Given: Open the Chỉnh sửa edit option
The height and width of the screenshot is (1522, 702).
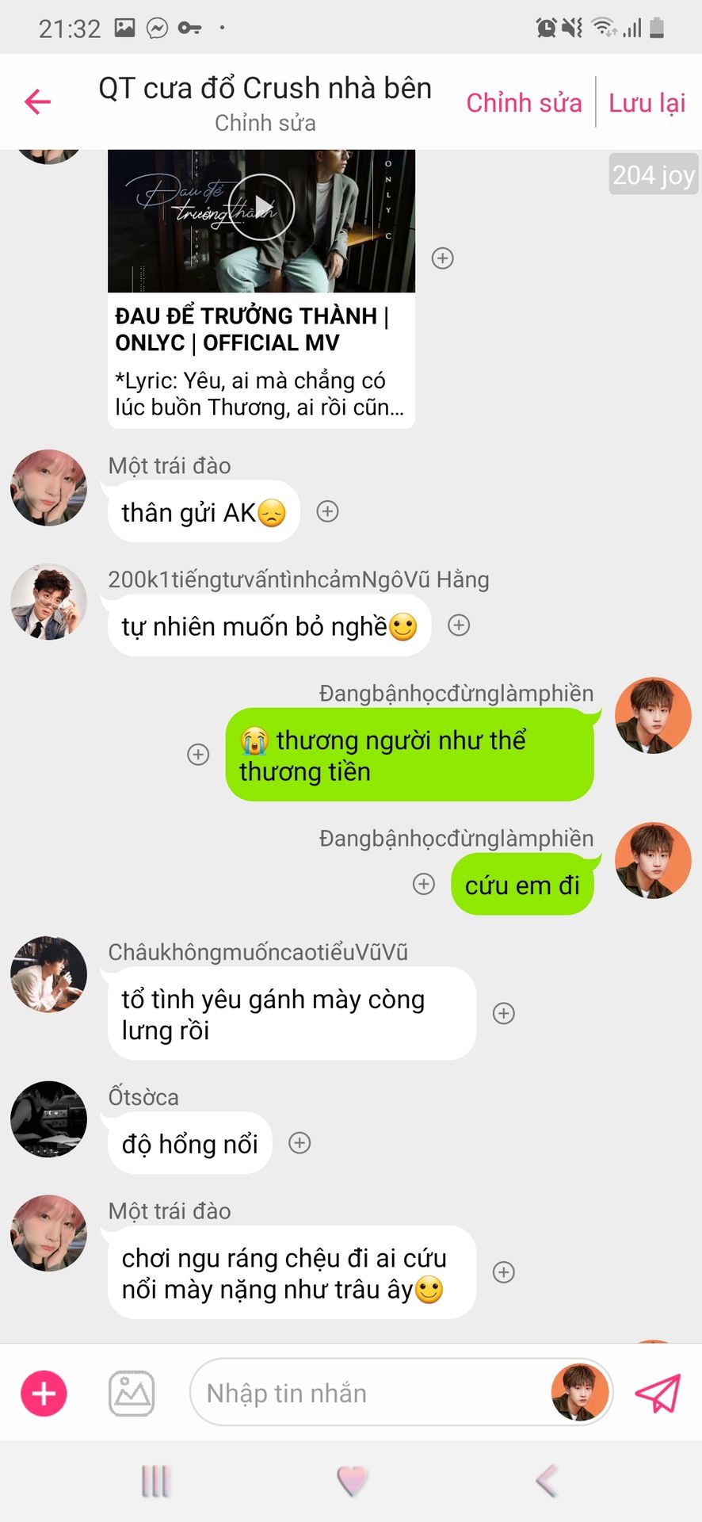Looking at the screenshot, I should point(524,103).
